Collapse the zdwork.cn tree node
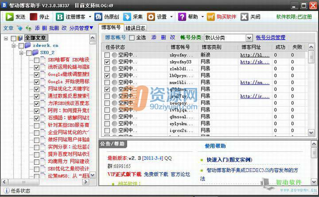 [14, 46]
